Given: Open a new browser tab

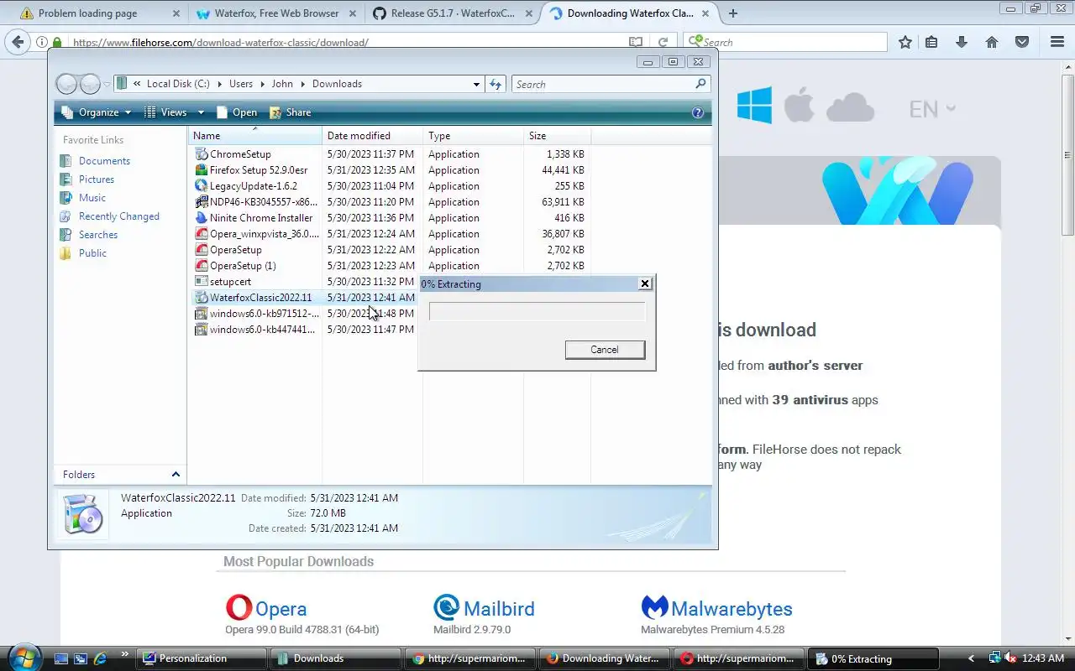Looking at the screenshot, I should [732, 13].
